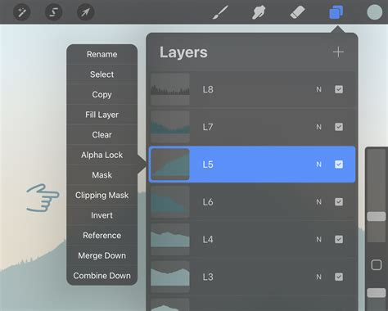Select the L8 layer thumbnail
Viewport: 388px width, 311px height.
point(170,89)
